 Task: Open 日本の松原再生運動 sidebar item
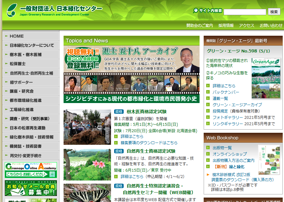coord(31,128)
